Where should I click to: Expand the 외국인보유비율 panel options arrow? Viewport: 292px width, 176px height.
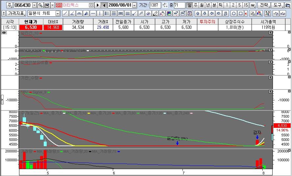(270, 62)
